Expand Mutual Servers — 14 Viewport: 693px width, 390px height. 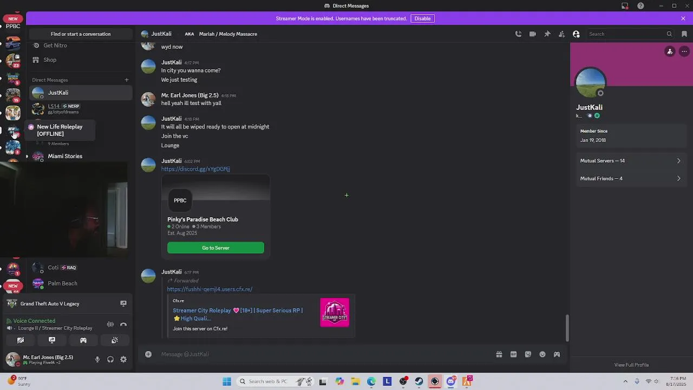(631, 161)
